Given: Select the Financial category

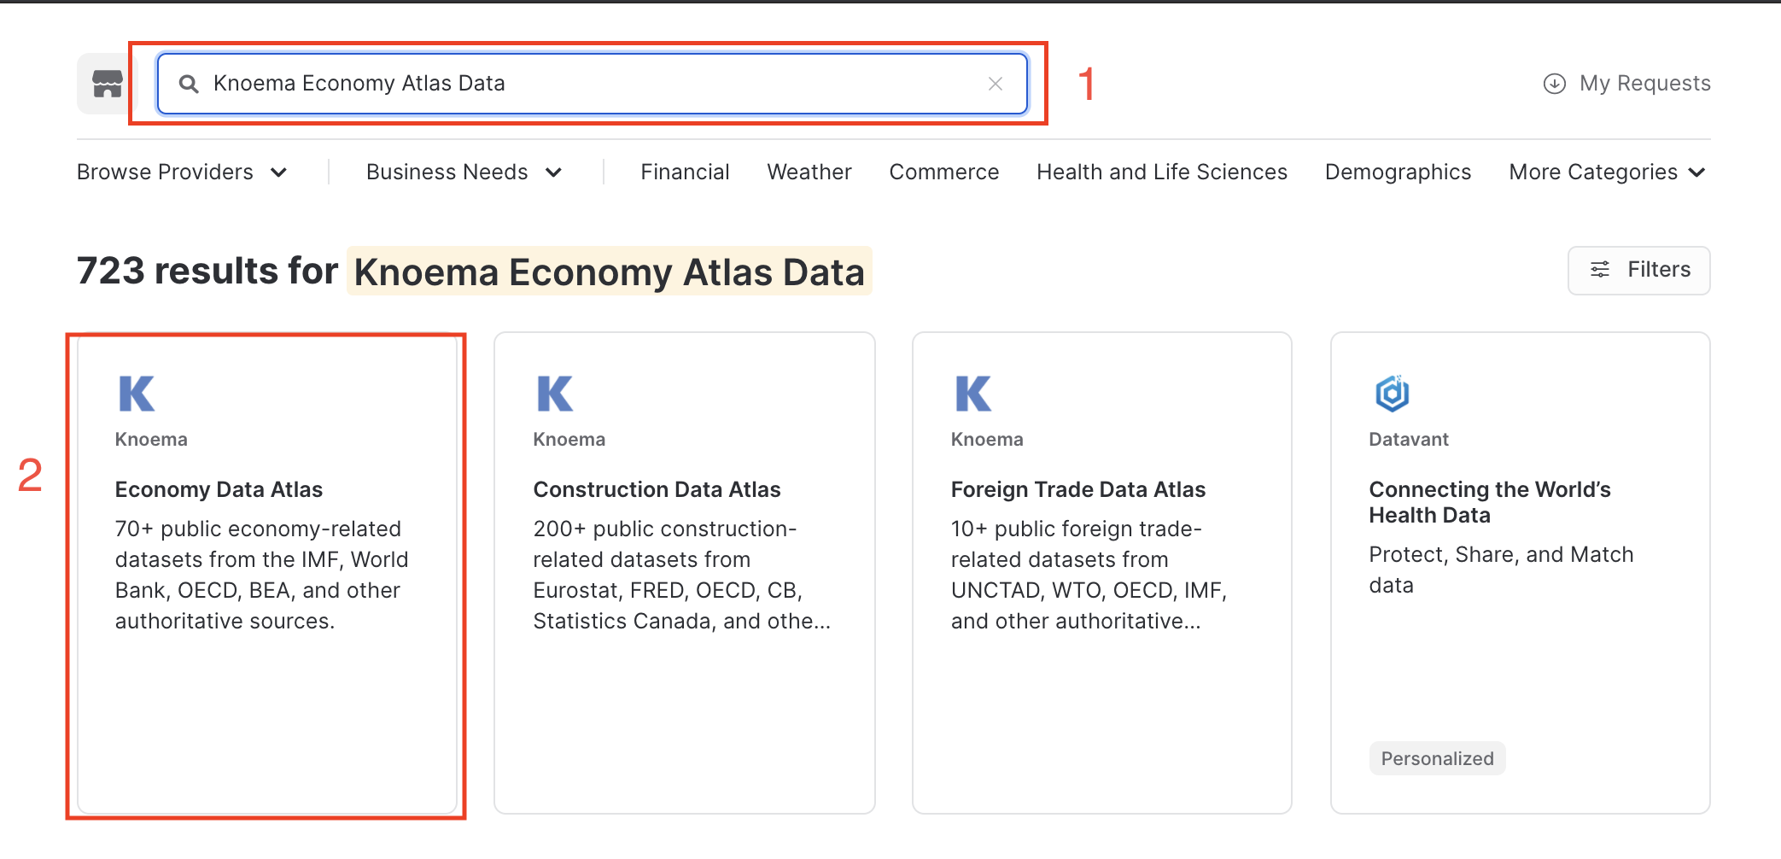Looking at the screenshot, I should (x=685, y=172).
